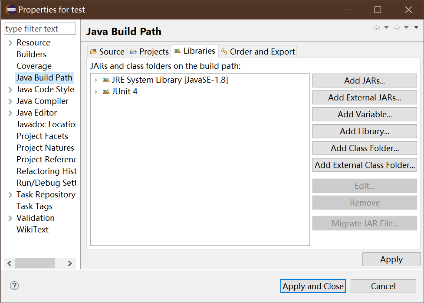Open the back history dropdown arrow

386,27
